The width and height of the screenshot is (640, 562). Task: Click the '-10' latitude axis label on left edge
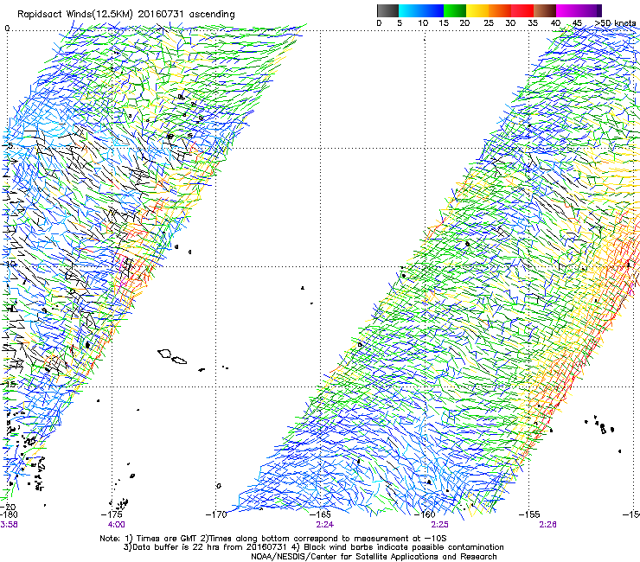pos(9,264)
